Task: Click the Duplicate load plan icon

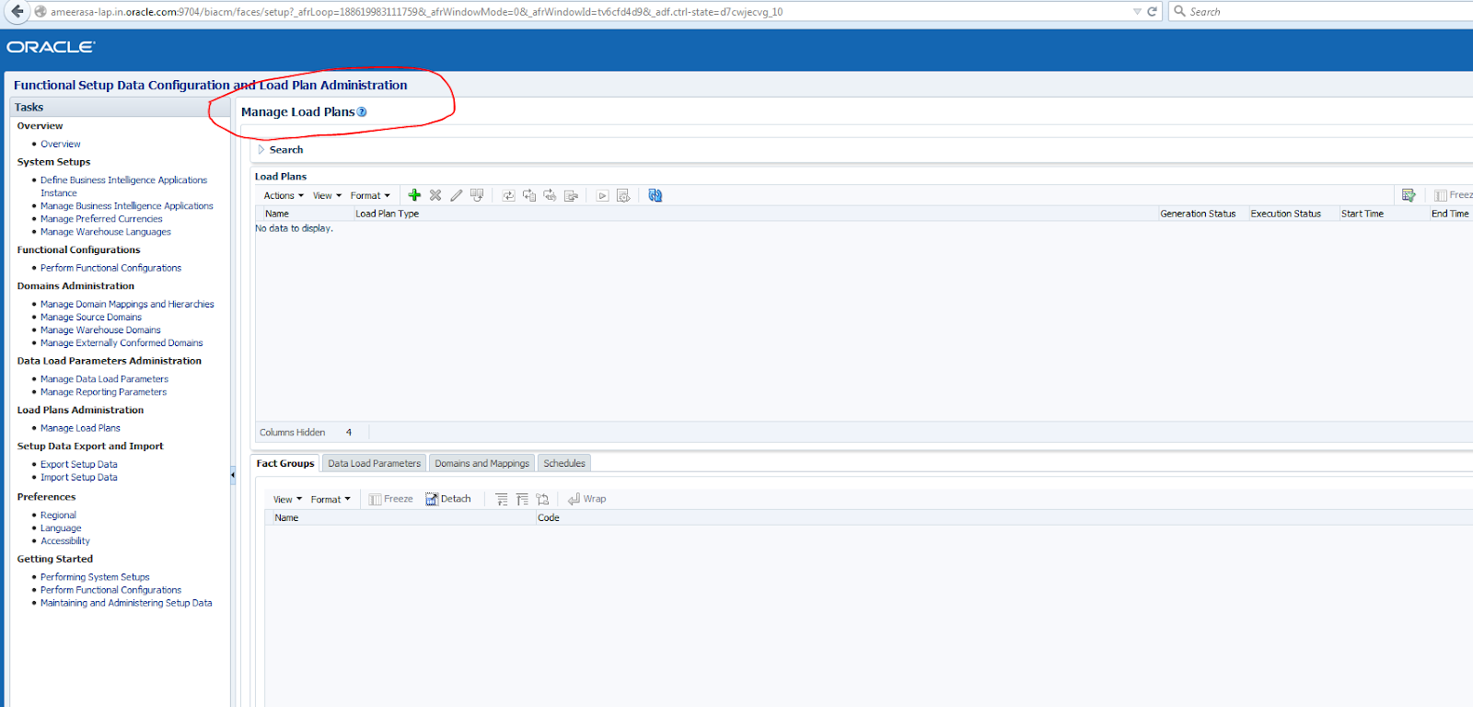Action: [477, 195]
